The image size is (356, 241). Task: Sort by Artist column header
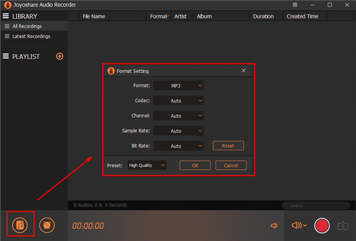(x=182, y=17)
